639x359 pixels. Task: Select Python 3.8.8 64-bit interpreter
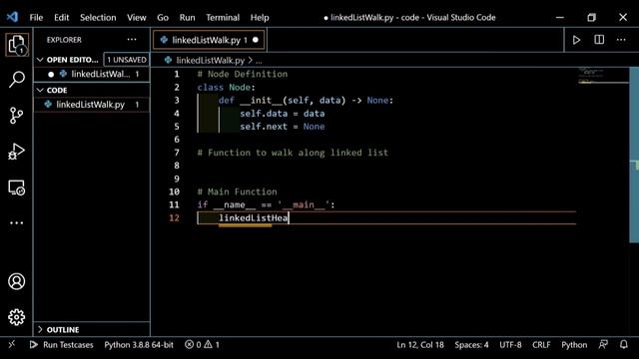point(139,345)
